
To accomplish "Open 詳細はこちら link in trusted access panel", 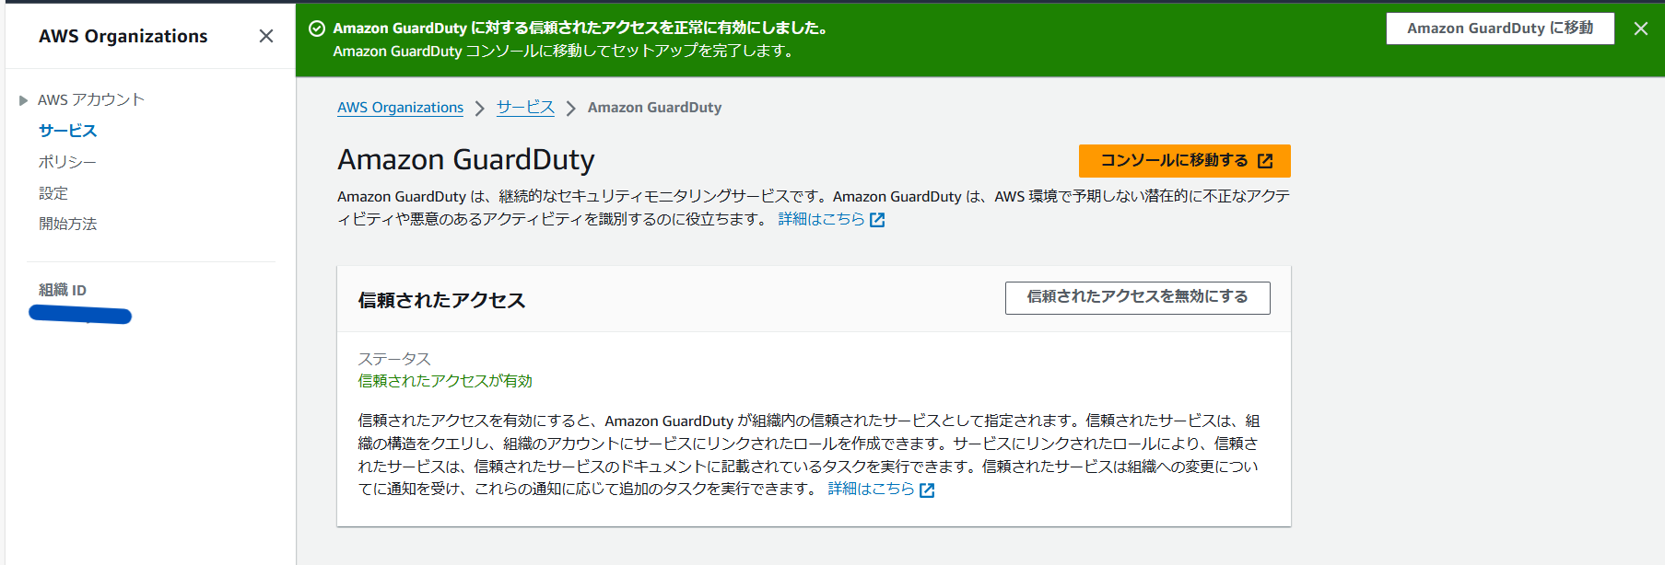I will pos(871,489).
